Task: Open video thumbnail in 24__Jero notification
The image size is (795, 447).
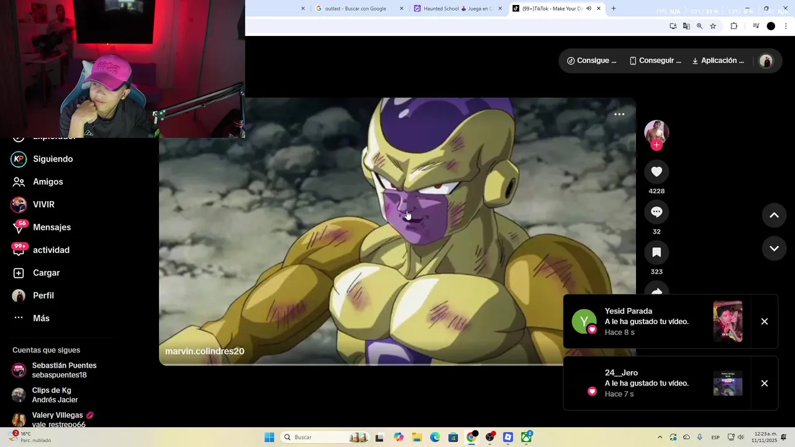Action: (x=728, y=384)
